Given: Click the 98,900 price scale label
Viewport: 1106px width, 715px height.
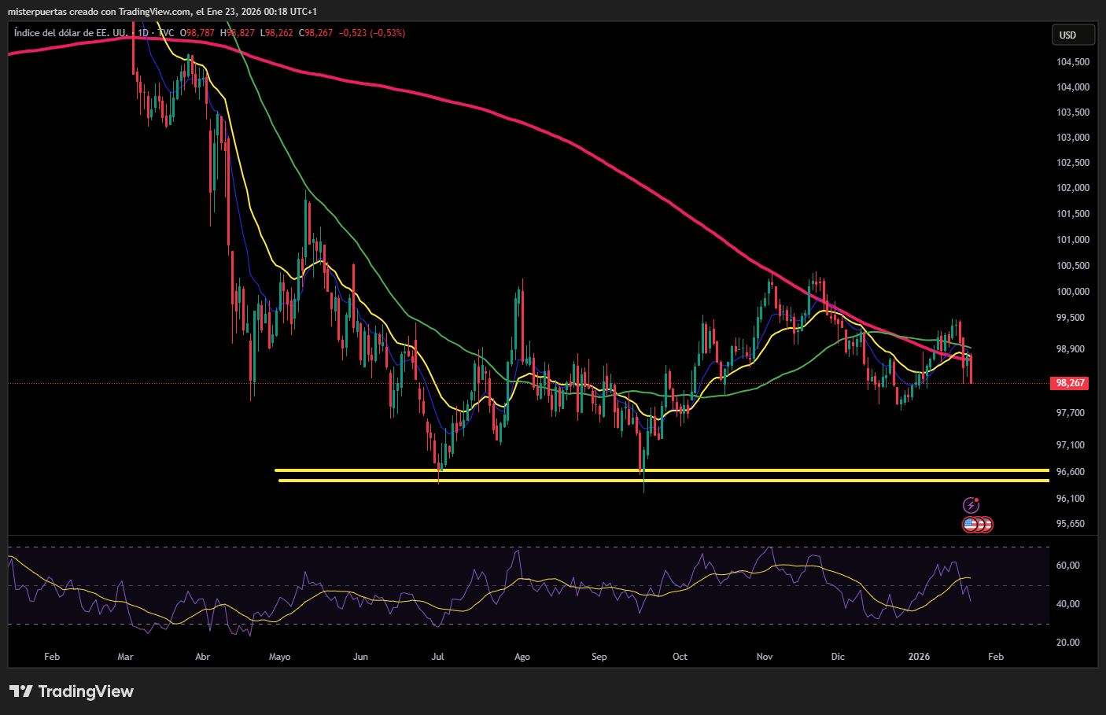Looking at the screenshot, I should pos(1071,349).
